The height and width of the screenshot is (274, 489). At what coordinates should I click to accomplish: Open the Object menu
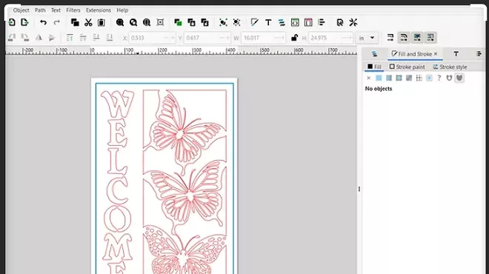(x=21, y=10)
